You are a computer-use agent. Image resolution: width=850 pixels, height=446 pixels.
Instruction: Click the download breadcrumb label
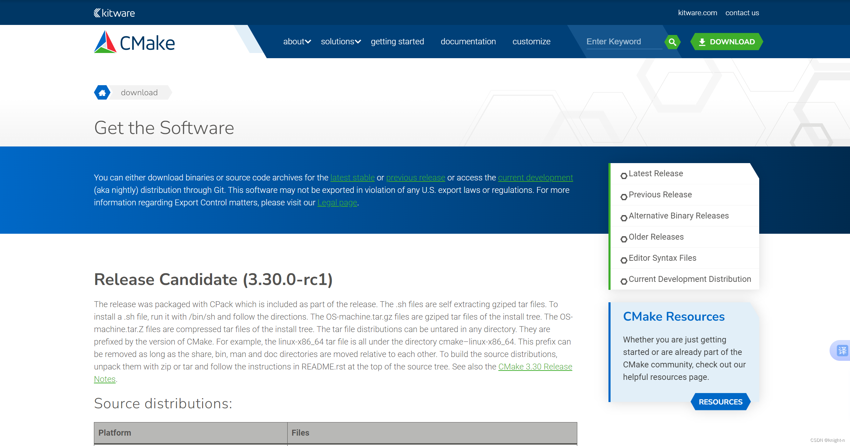(x=139, y=92)
